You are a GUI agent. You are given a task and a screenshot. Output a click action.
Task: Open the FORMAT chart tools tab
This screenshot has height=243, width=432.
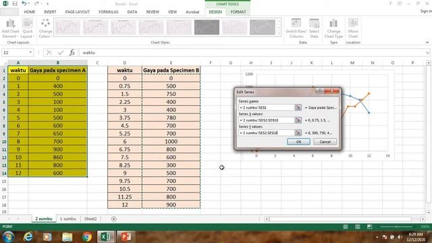click(238, 12)
